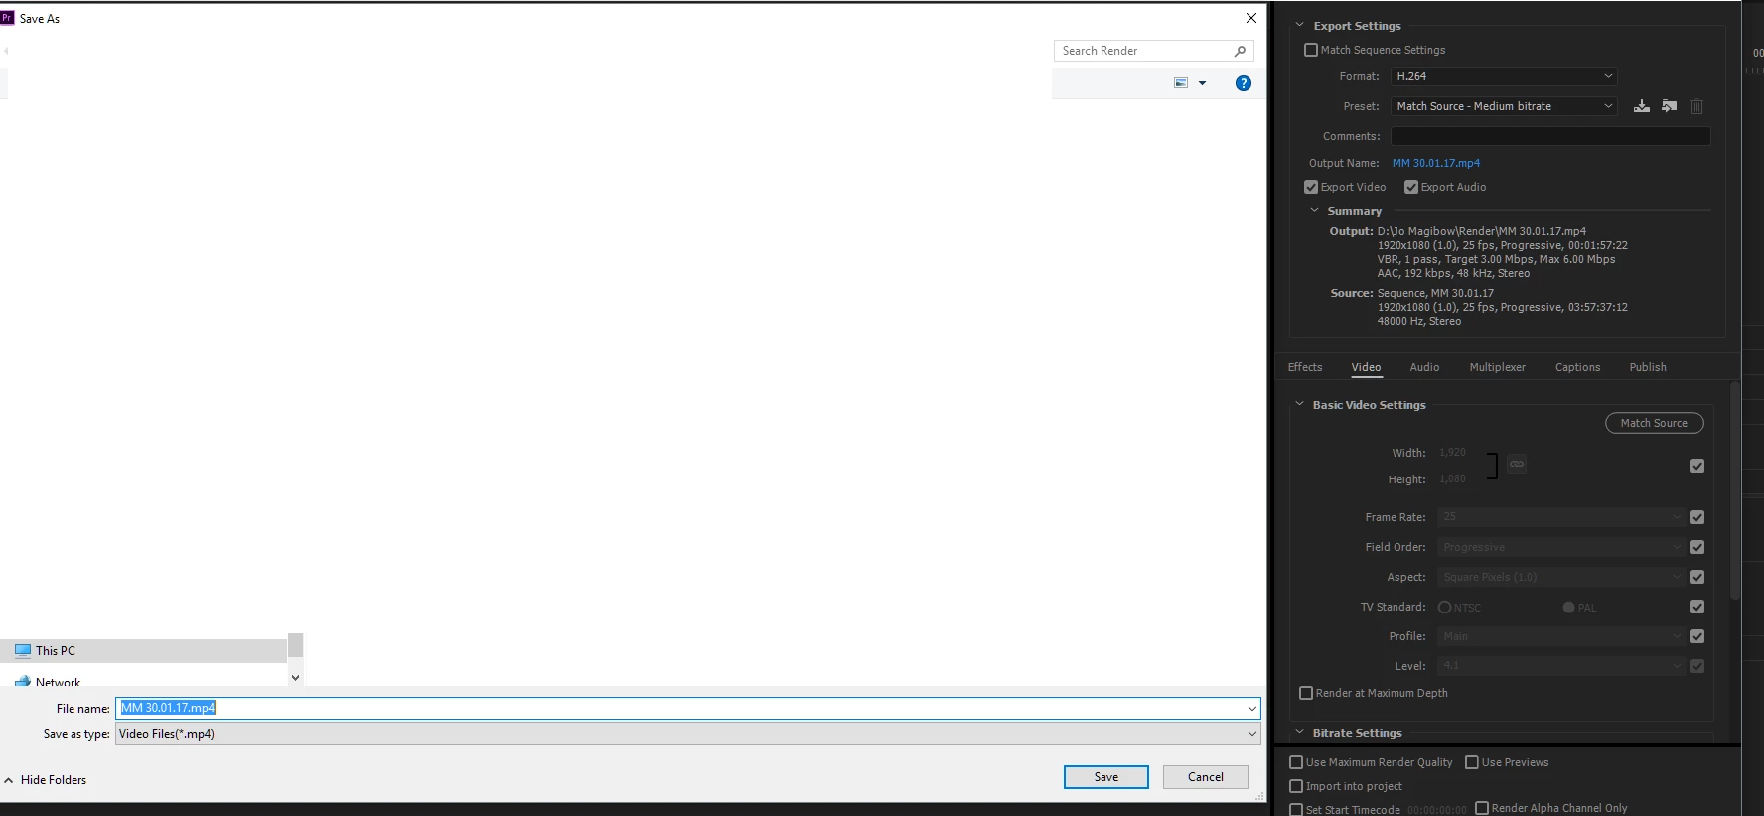Open Field Order dropdown
This screenshot has width=1764, height=816.
tap(1561, 547)
